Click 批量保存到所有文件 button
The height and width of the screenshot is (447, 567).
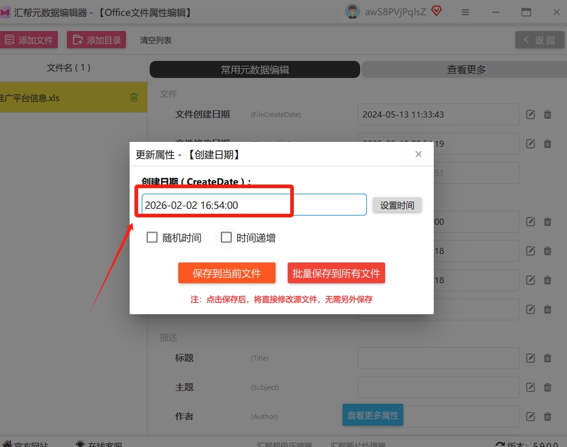(336, 273)
